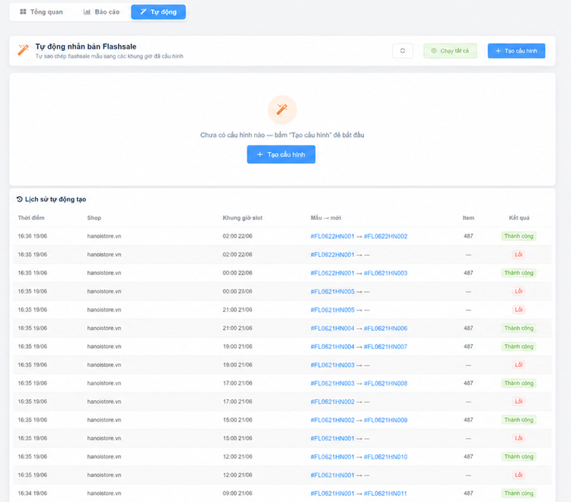Click the Mẫu → mới column header

(x=326, y=218)
